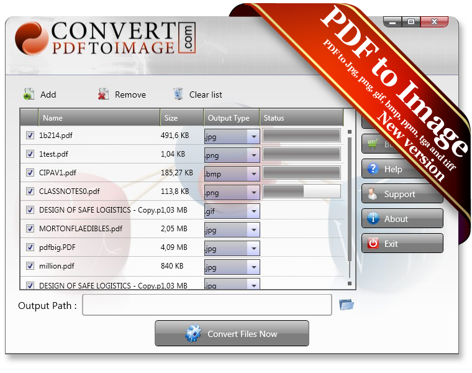
Task: Click the Remove label
Action: tap(130, 94)
